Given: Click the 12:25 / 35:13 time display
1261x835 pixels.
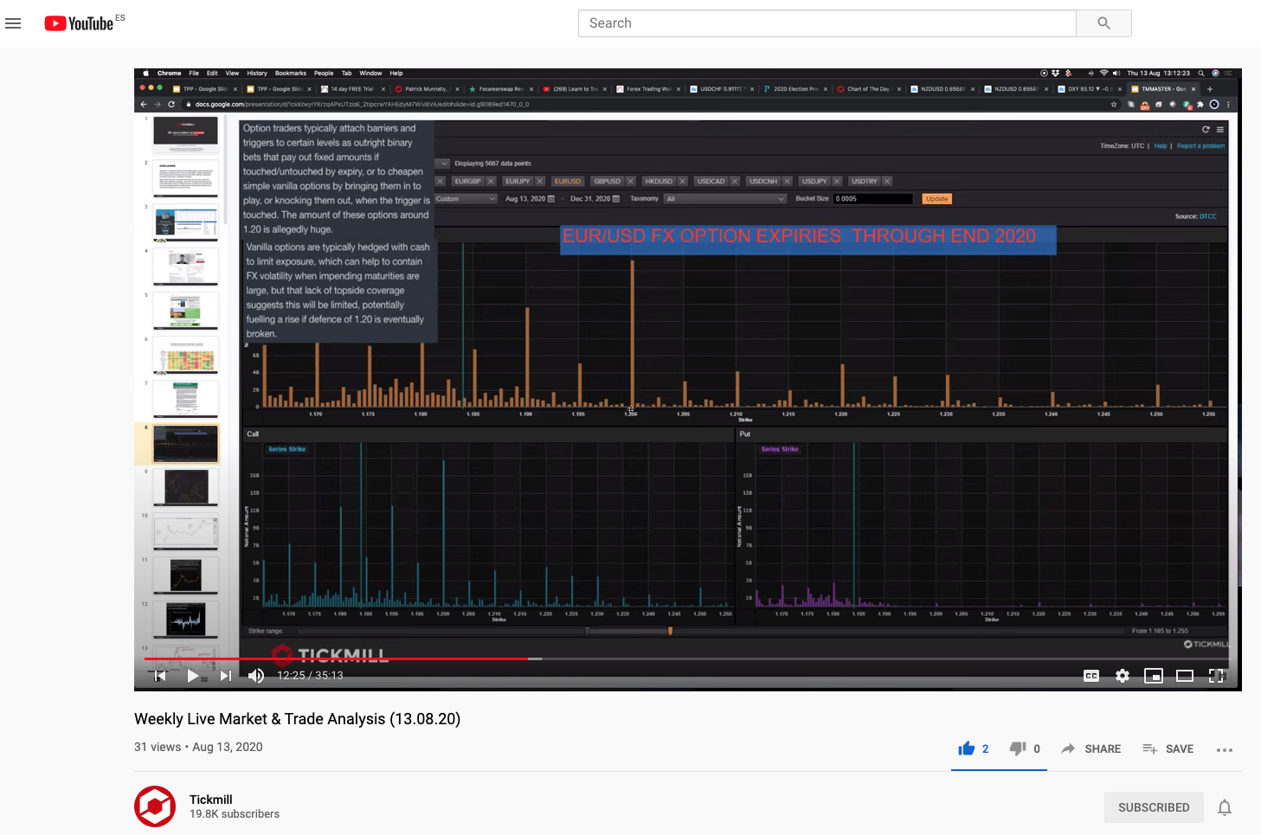Looking at the screenshot, I should coord(310,676).
